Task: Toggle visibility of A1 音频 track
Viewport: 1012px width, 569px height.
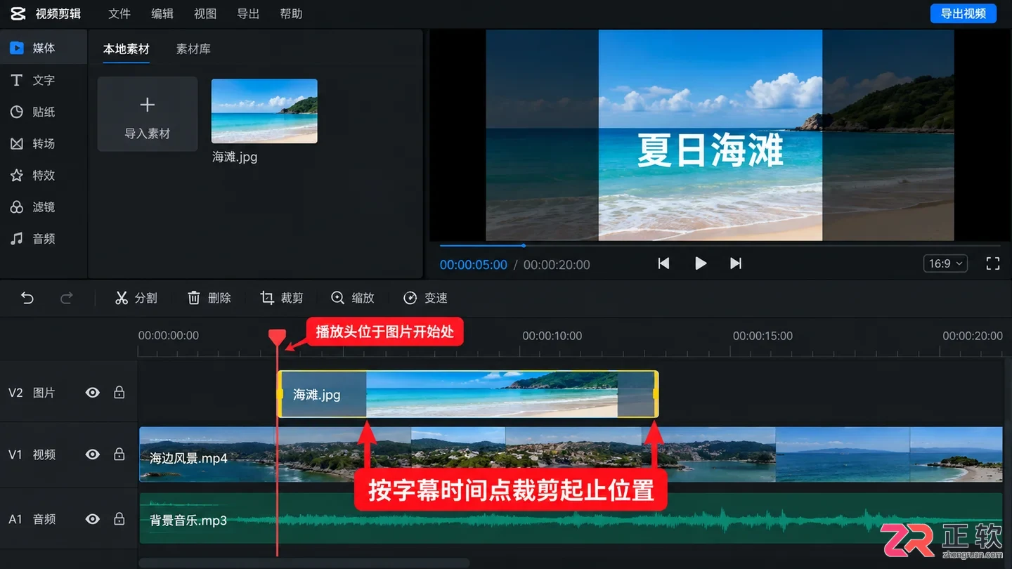Action: click(92, 519)
